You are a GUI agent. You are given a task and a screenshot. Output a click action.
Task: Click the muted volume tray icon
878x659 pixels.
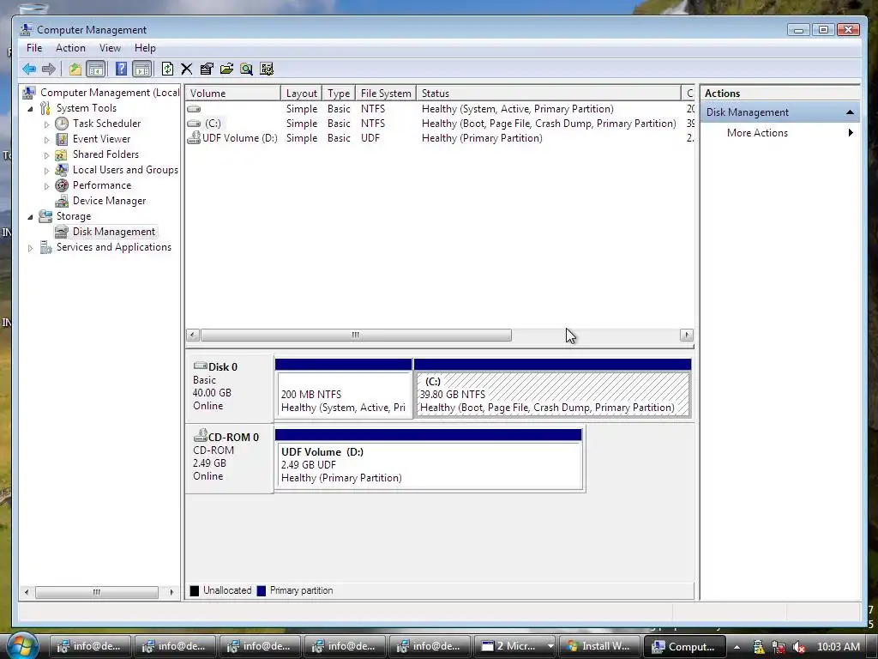[799, 647]
